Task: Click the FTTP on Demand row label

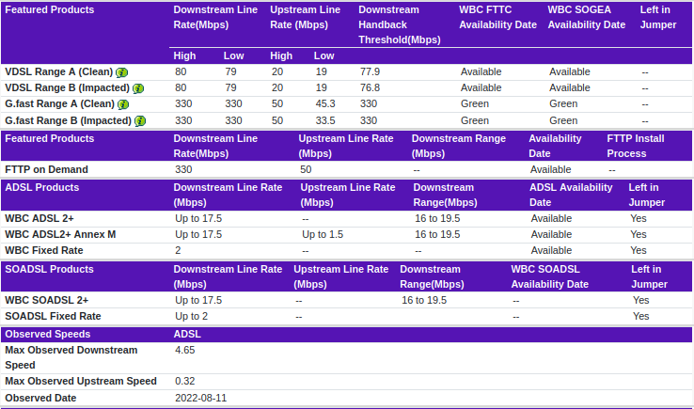Action: pyautogui.click(x=46, y=169)
